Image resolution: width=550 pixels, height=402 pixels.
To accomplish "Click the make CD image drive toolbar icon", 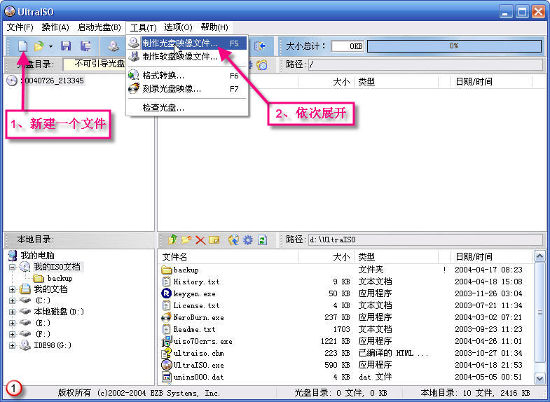I will click(114, 46).
